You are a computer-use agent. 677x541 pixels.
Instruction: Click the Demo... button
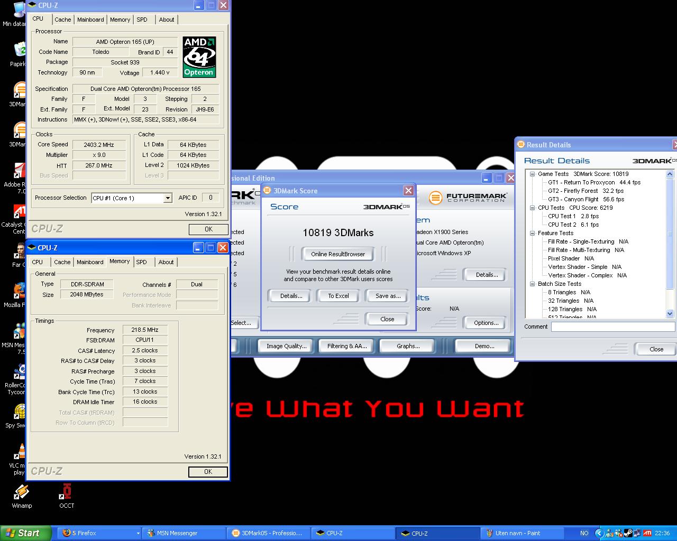point(484,346)
